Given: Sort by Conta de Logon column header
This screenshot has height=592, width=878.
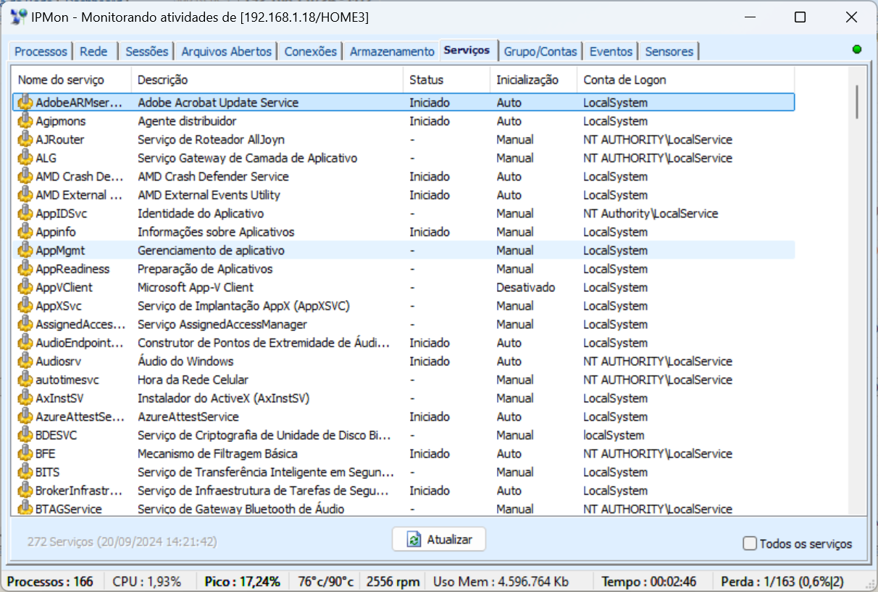Looking at the screenshot, I should click(x=686, y=80).
